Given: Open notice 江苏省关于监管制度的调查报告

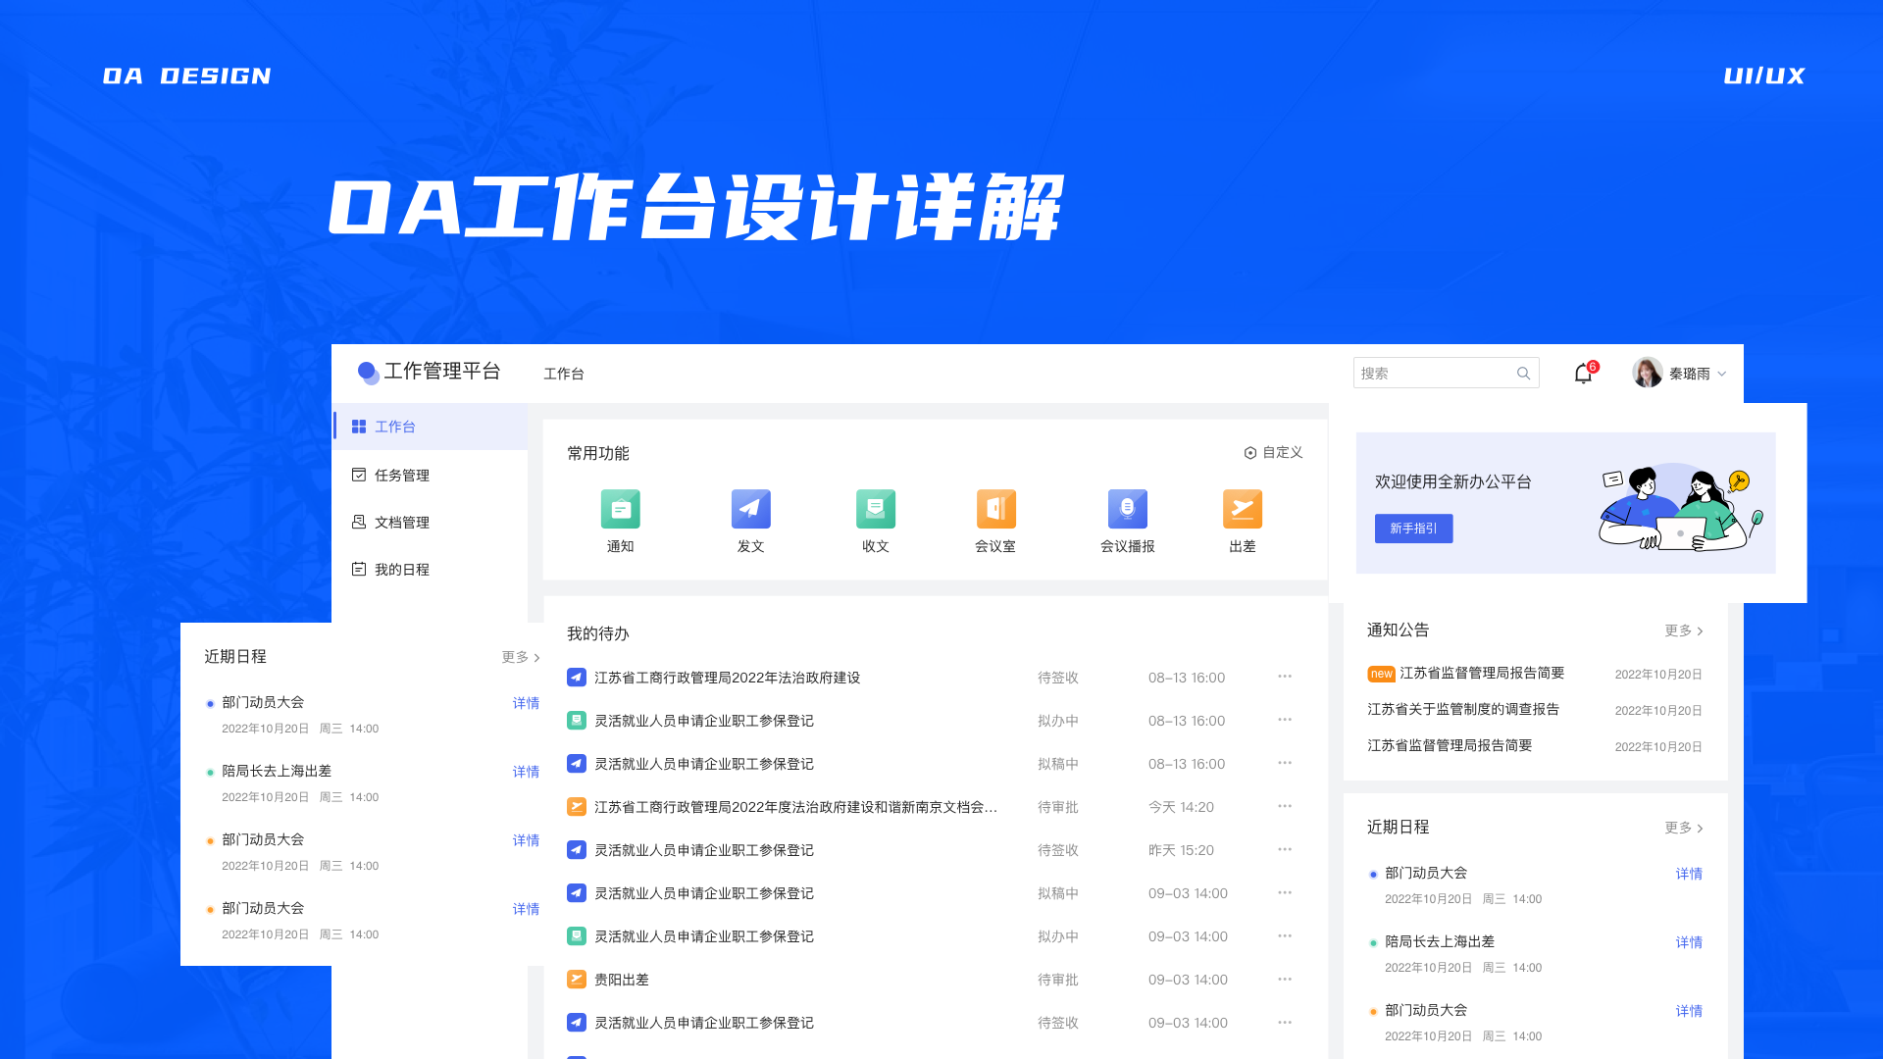Looking at the screenshot, I should 1462,709.
